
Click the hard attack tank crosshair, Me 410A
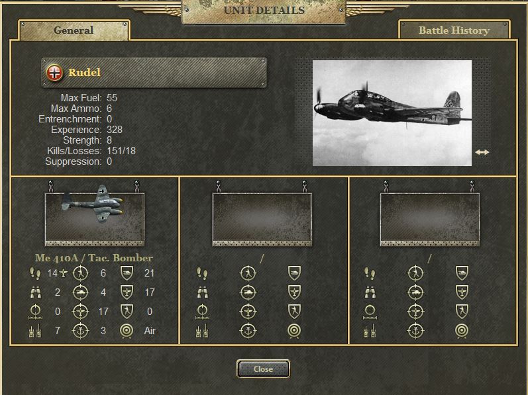[81, 292]
